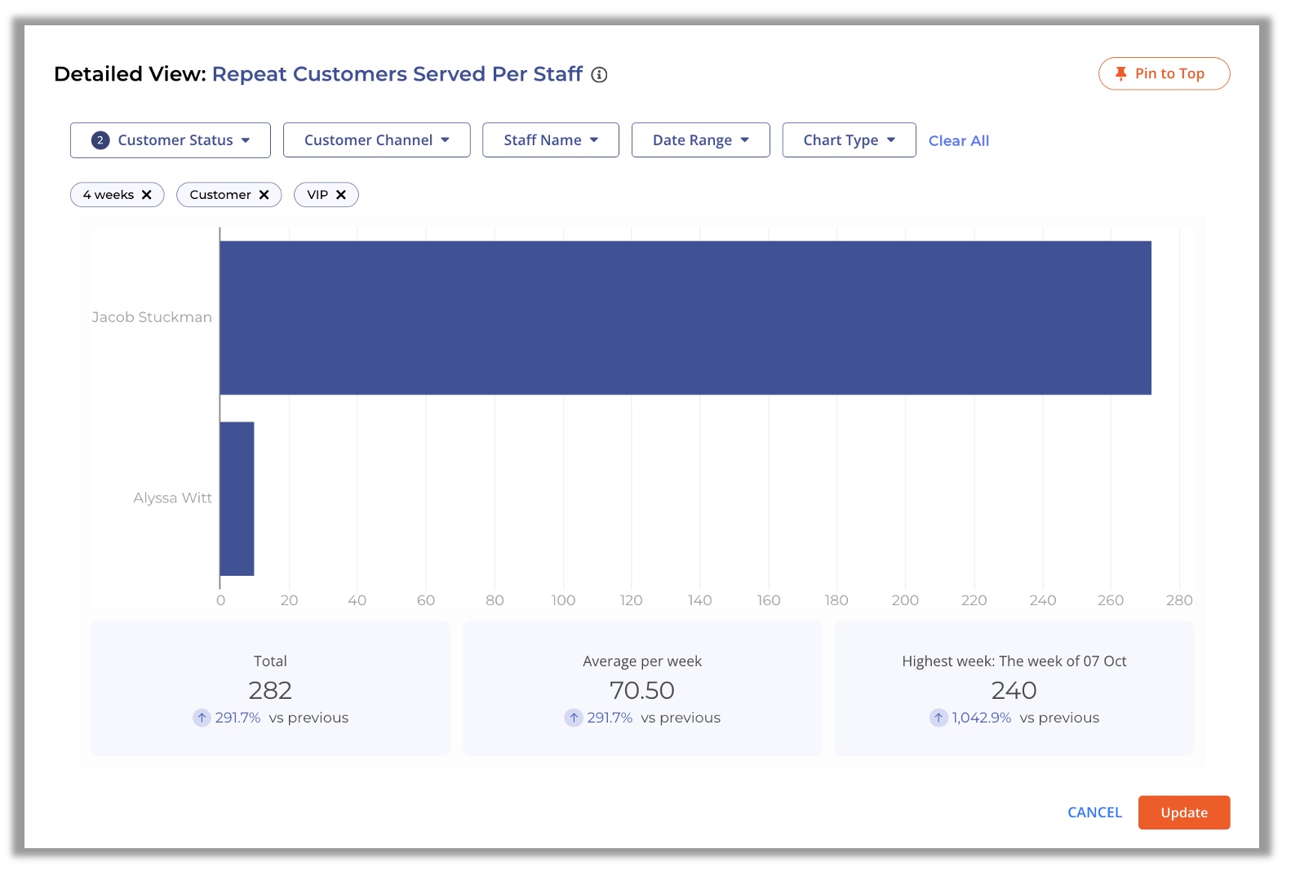The height and width of the screenshot is (871, 1291).
Task: Click the info icon beside the title
Action: coord(599,75)
